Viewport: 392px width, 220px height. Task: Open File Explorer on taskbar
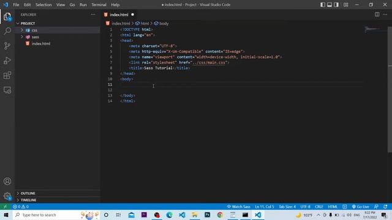(195, 215)
